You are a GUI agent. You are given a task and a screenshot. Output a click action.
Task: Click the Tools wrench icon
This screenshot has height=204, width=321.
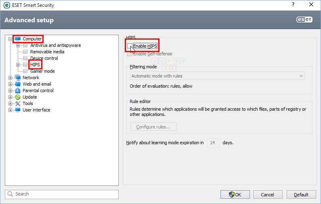18,103
